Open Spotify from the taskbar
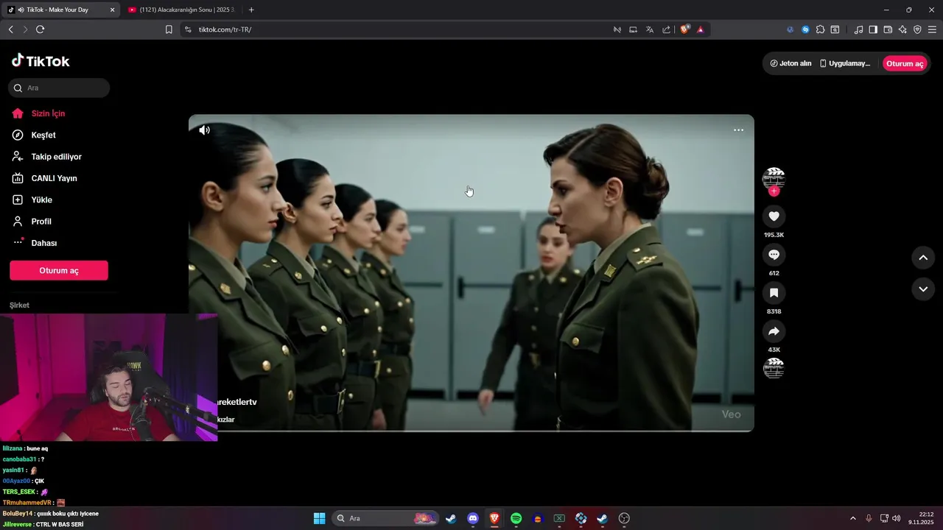Screen dimensions: 943x530 [x=516, y=518]
